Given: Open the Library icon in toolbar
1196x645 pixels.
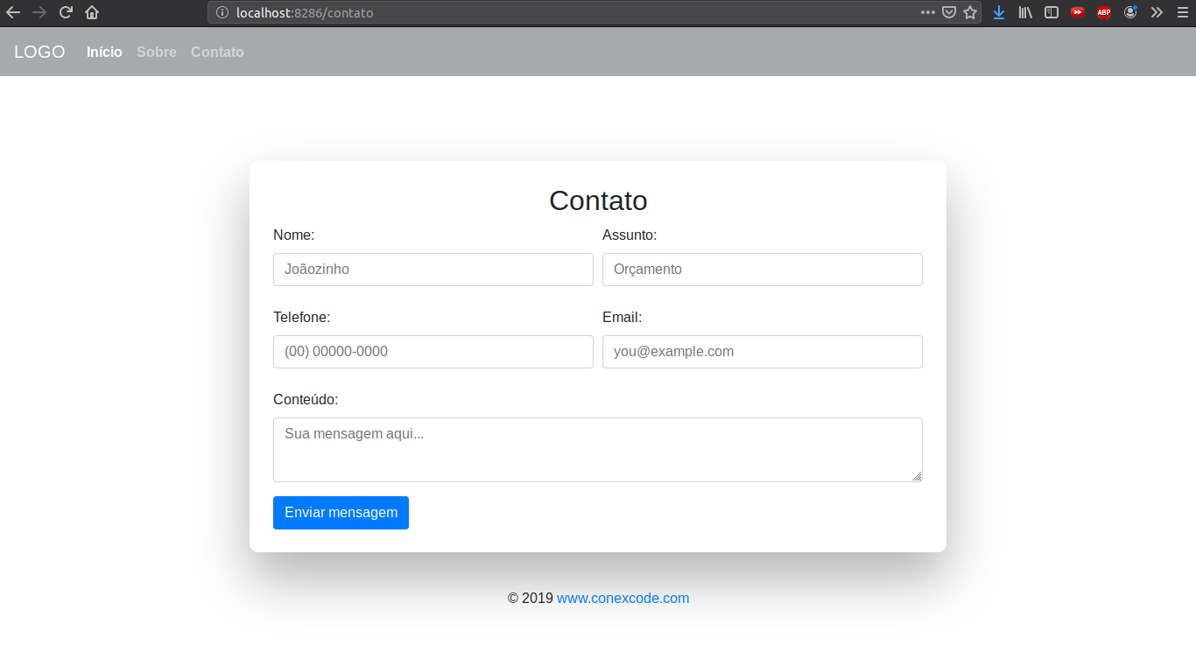Looking at the screenshot, I should (x=1025, y=12).
